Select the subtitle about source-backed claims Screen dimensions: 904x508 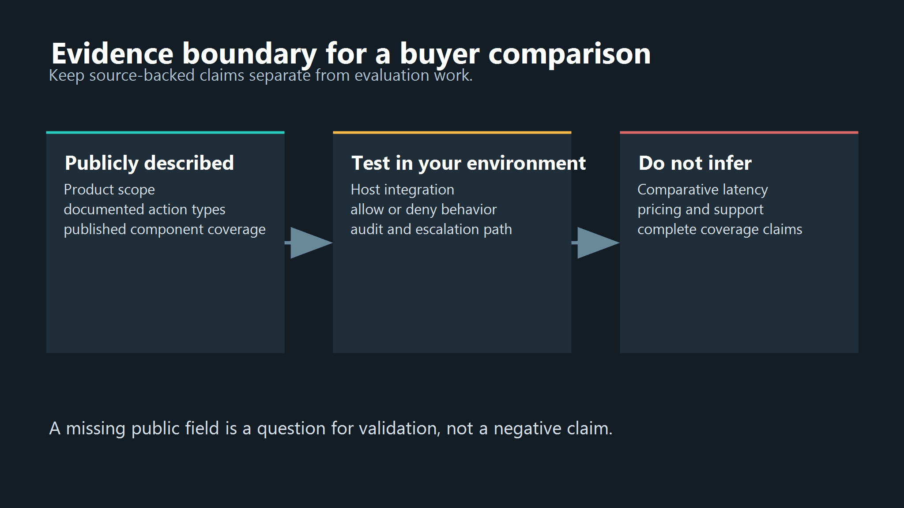click(x=260, y=75)
